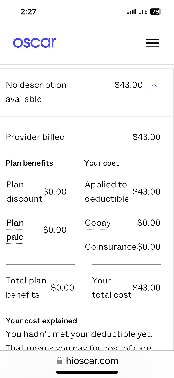Screen dimensions: 174x378
Task: Tap the Copay definition link
Action: tap(98, 223)
